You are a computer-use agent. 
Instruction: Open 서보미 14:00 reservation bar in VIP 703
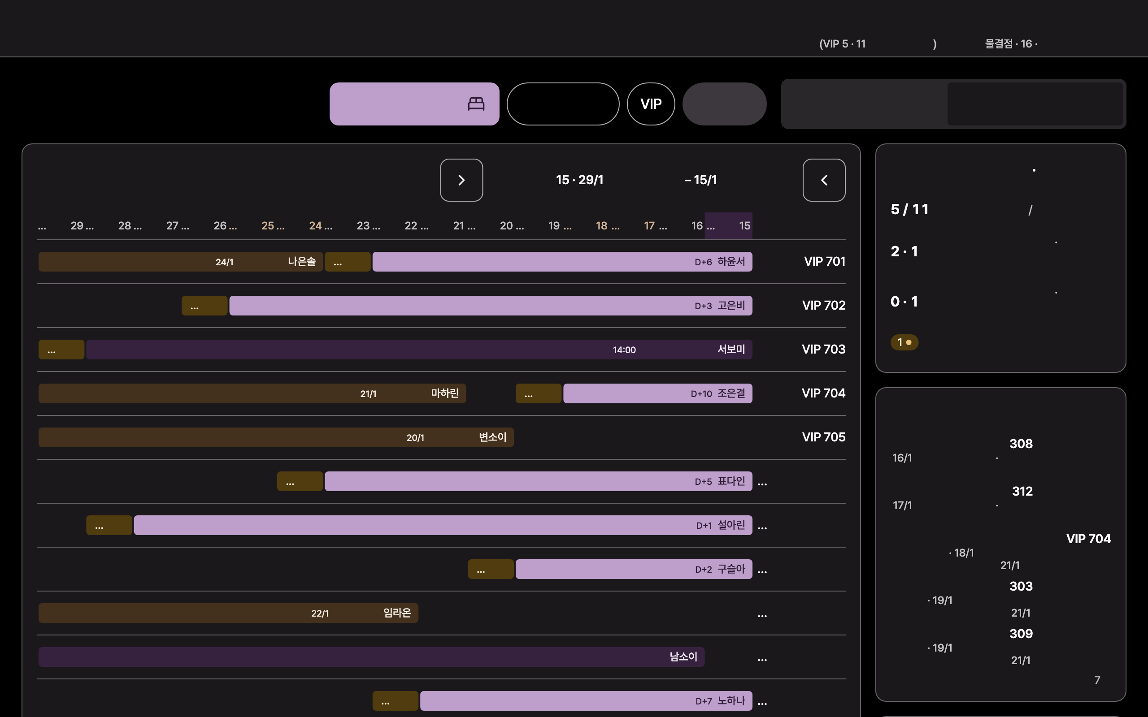pyautogui.click(x=419, y=350)
